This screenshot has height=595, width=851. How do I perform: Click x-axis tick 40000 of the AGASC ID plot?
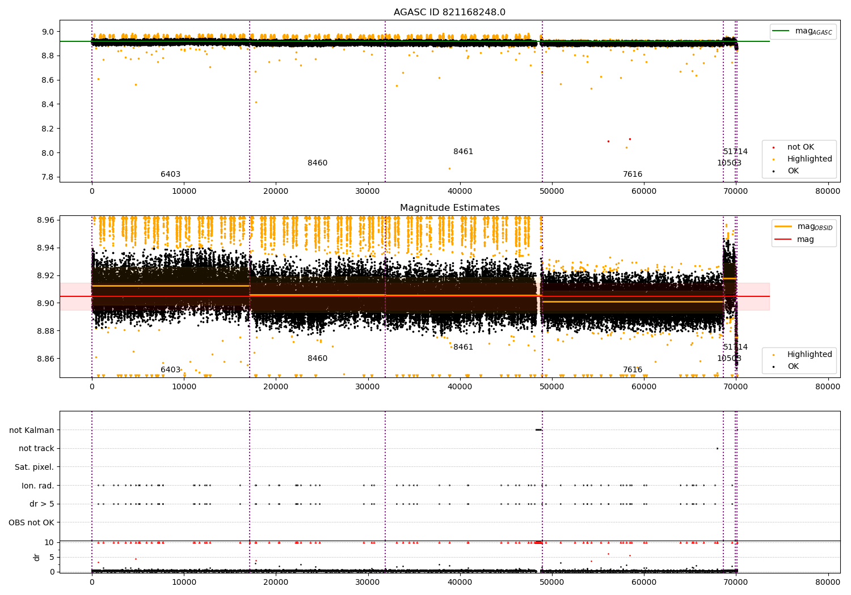pos(460,192)
